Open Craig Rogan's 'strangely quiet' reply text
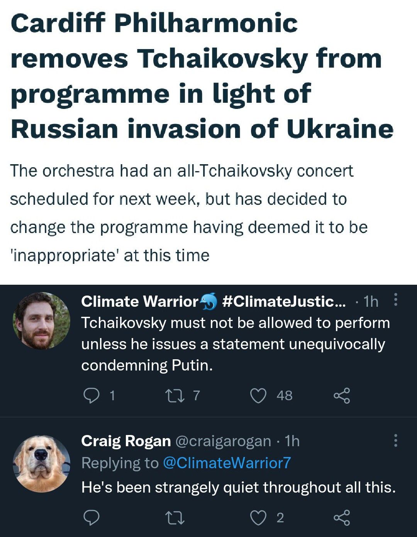The height and width of the screenshot is (537, 417). click(x=238, y=488)
